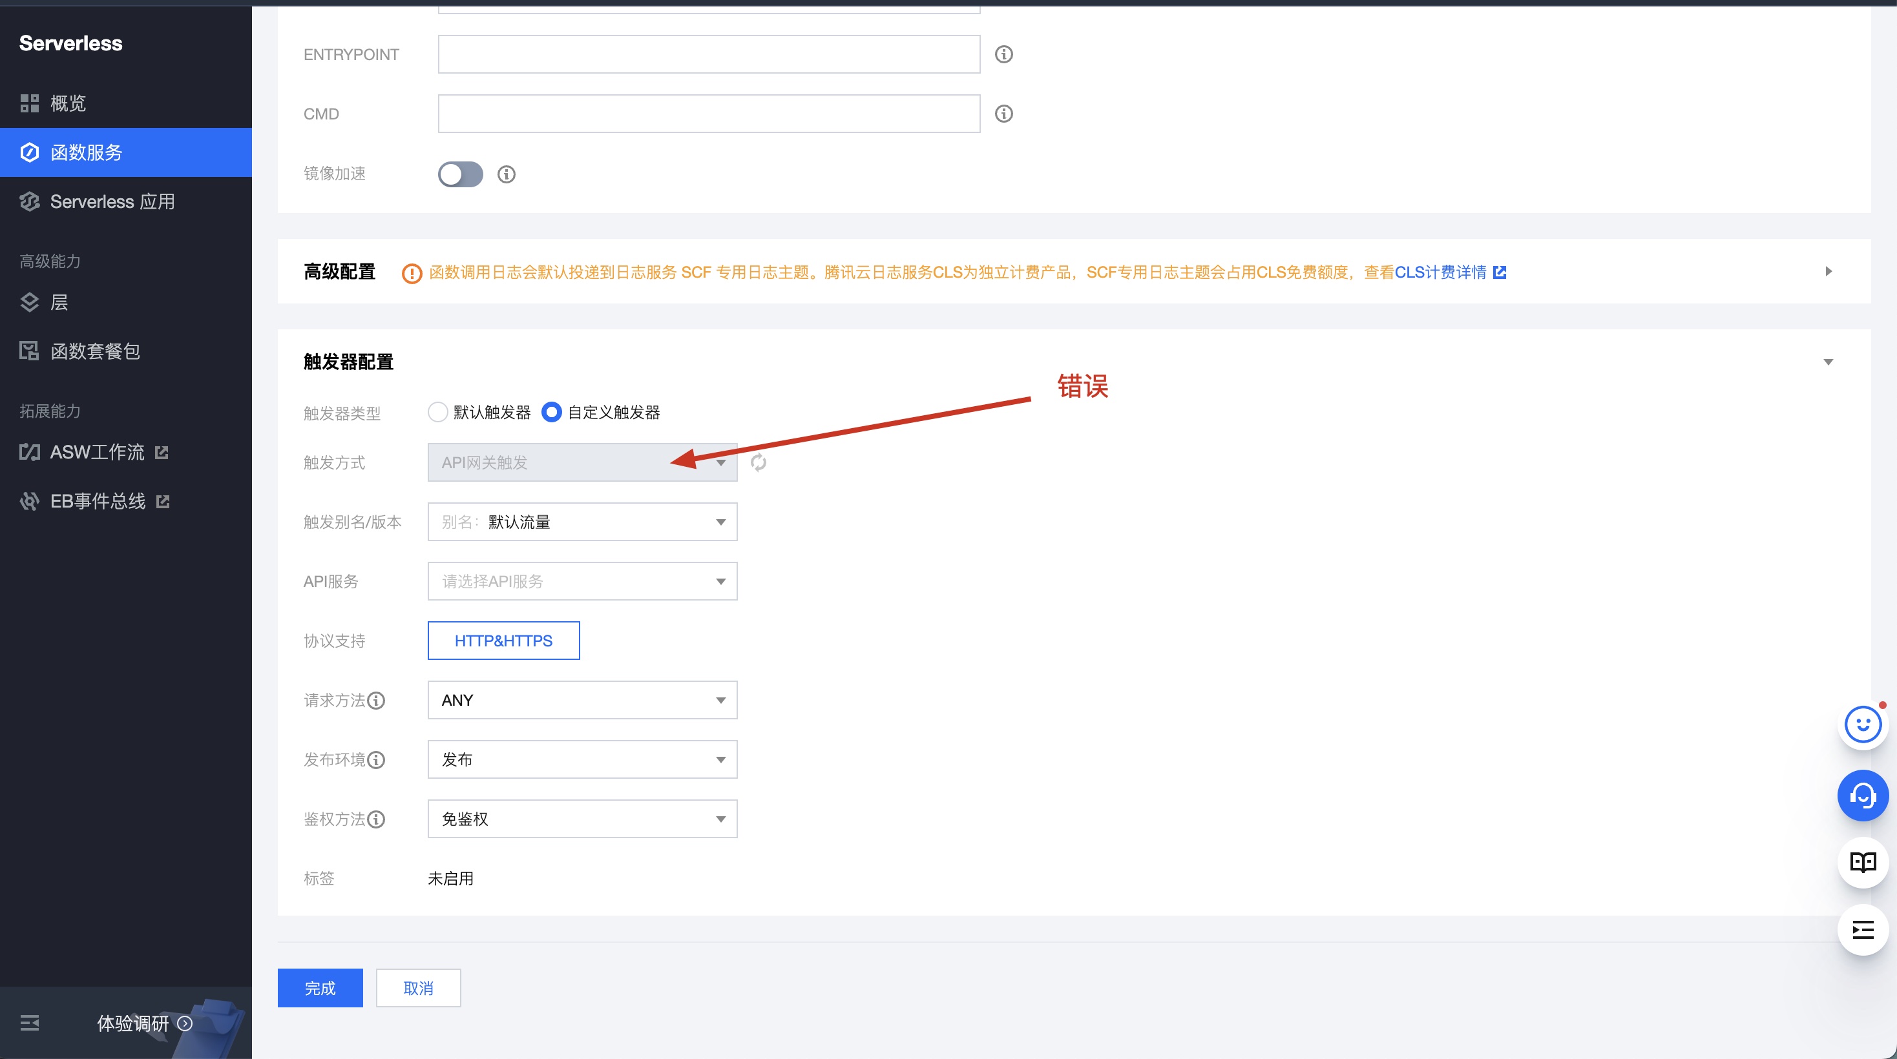1897x1059 pixels.
Task: Collapse the sidebar using bottom-left menu icon
Action: [30, 1023]
